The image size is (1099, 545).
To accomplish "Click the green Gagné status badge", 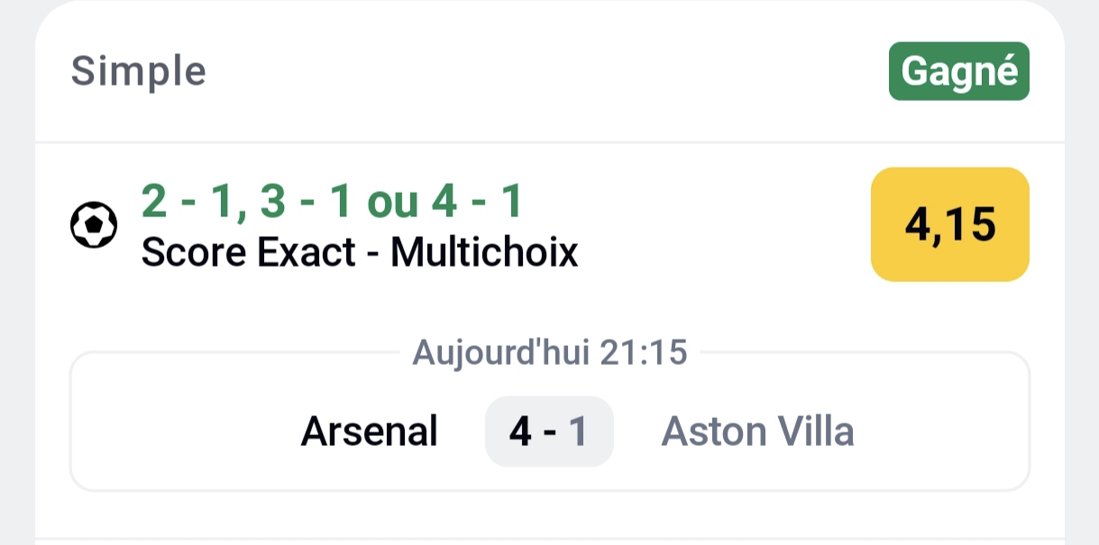I will tap(958, 71).
